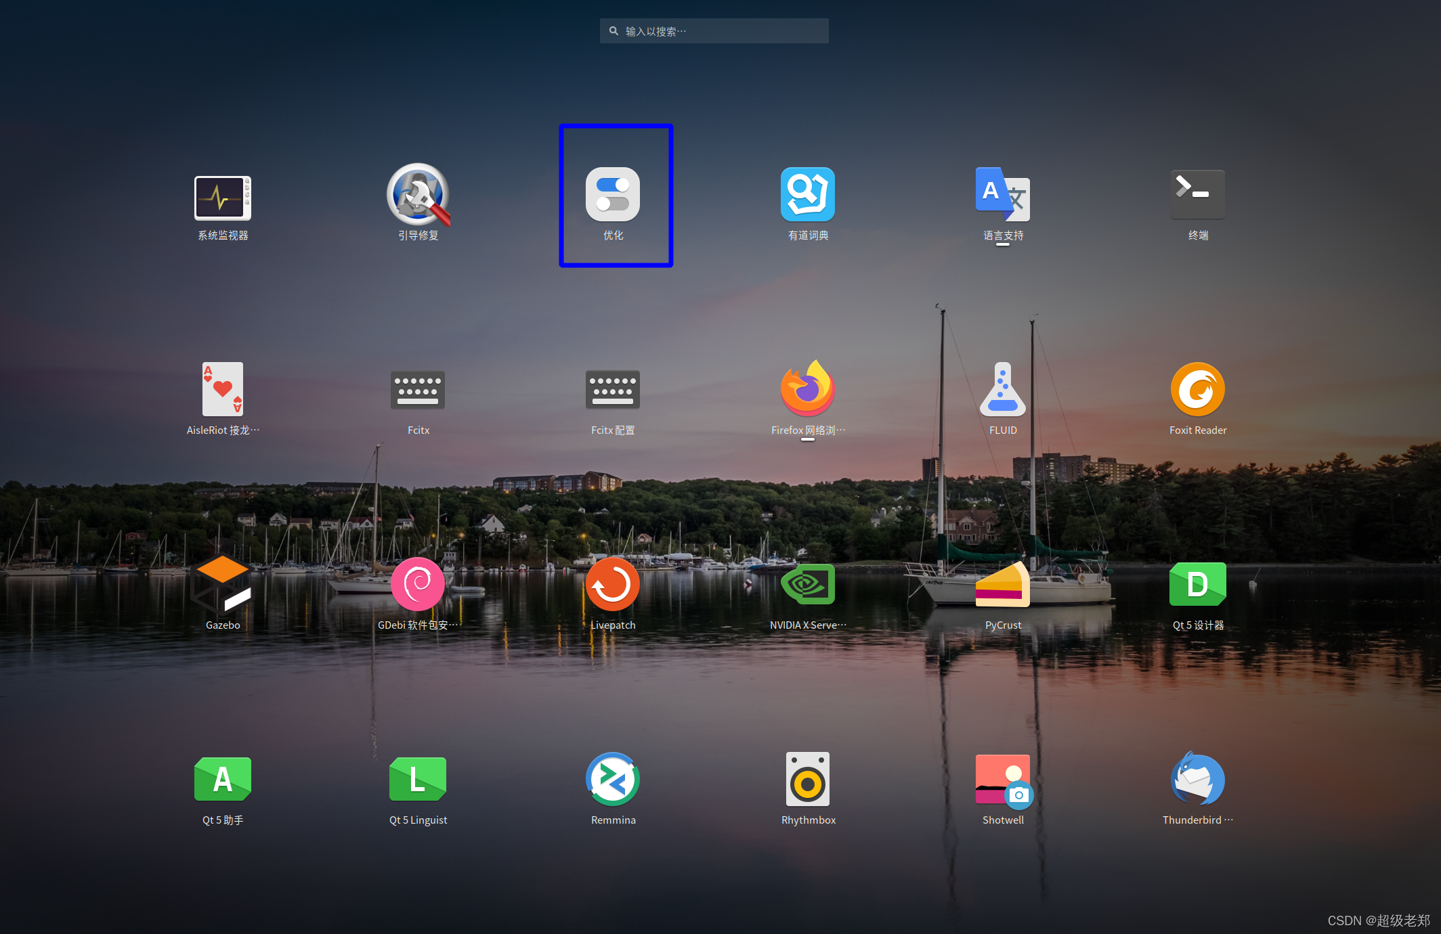Image resolution: width=1441 pixels, height=934 pixels.
Task: Launch the 终端 terminal app
Action: point(1198,195)
